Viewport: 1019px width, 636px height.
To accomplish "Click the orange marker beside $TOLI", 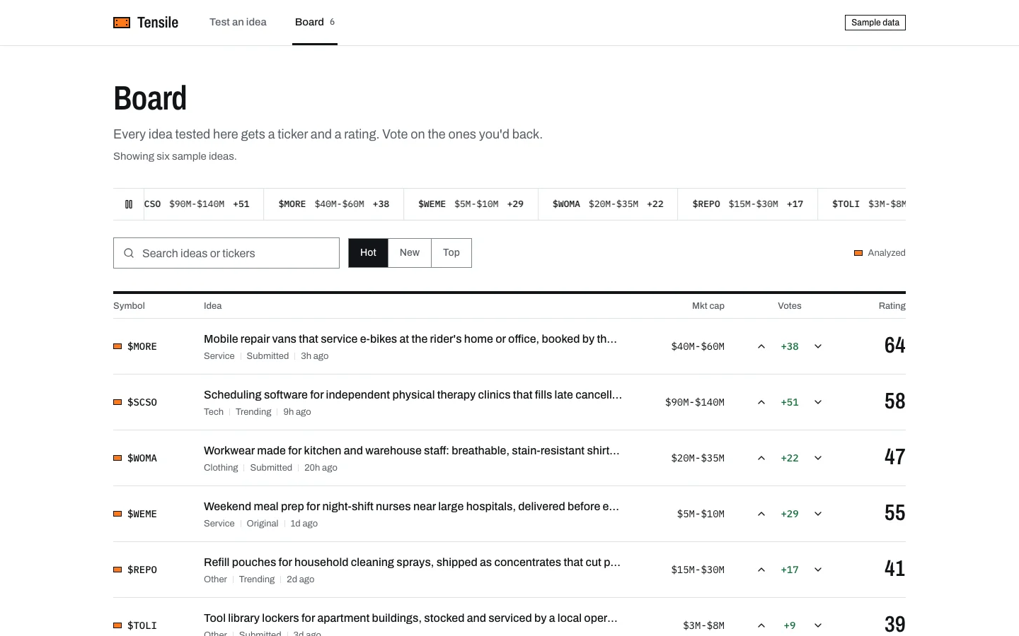I will pos(117,625).
